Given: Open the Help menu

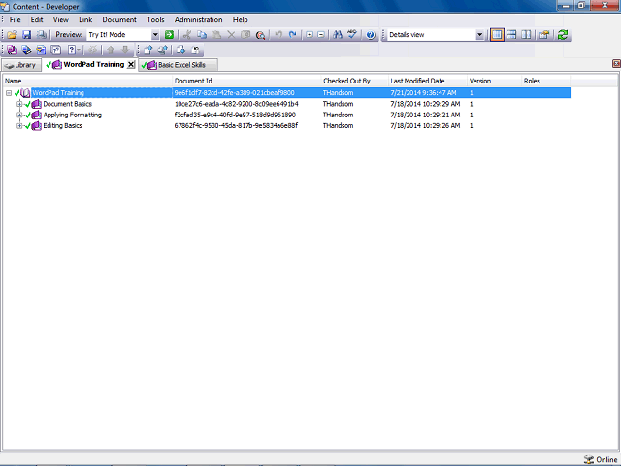Looking at the screenshot, I should (241, 19).
